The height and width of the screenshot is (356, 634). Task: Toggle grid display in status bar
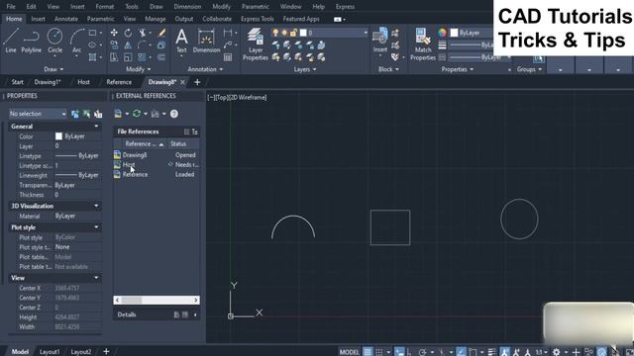pyautogui.click(x=368, y=352)
